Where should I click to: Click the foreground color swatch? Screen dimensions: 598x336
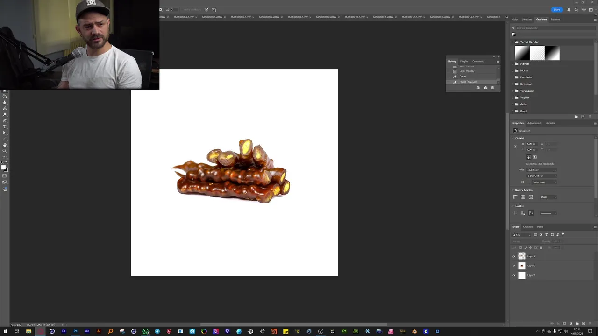point(3,167)
